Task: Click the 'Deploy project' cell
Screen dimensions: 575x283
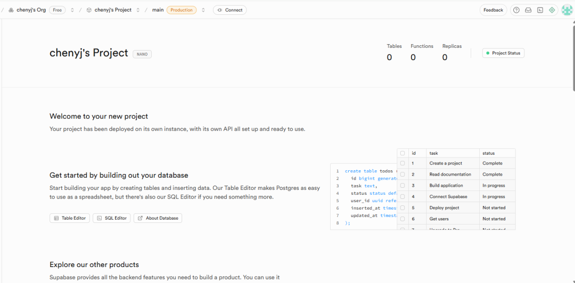Action: point(453,207)
